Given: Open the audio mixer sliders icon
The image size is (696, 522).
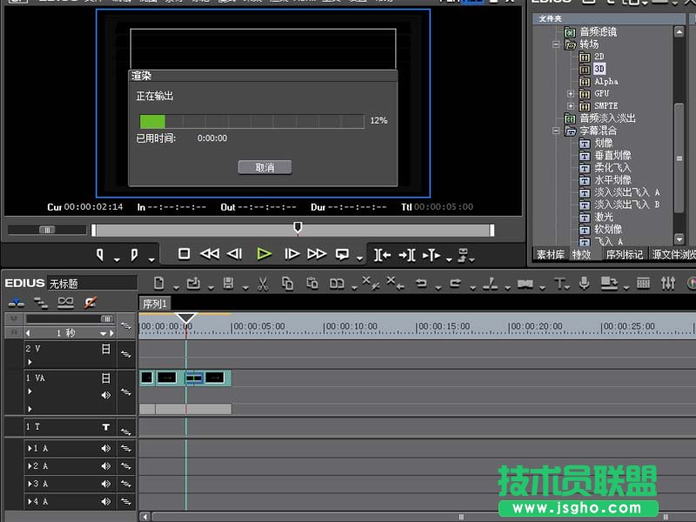Looking at the screenshot, I should click(x=668, y=283).
